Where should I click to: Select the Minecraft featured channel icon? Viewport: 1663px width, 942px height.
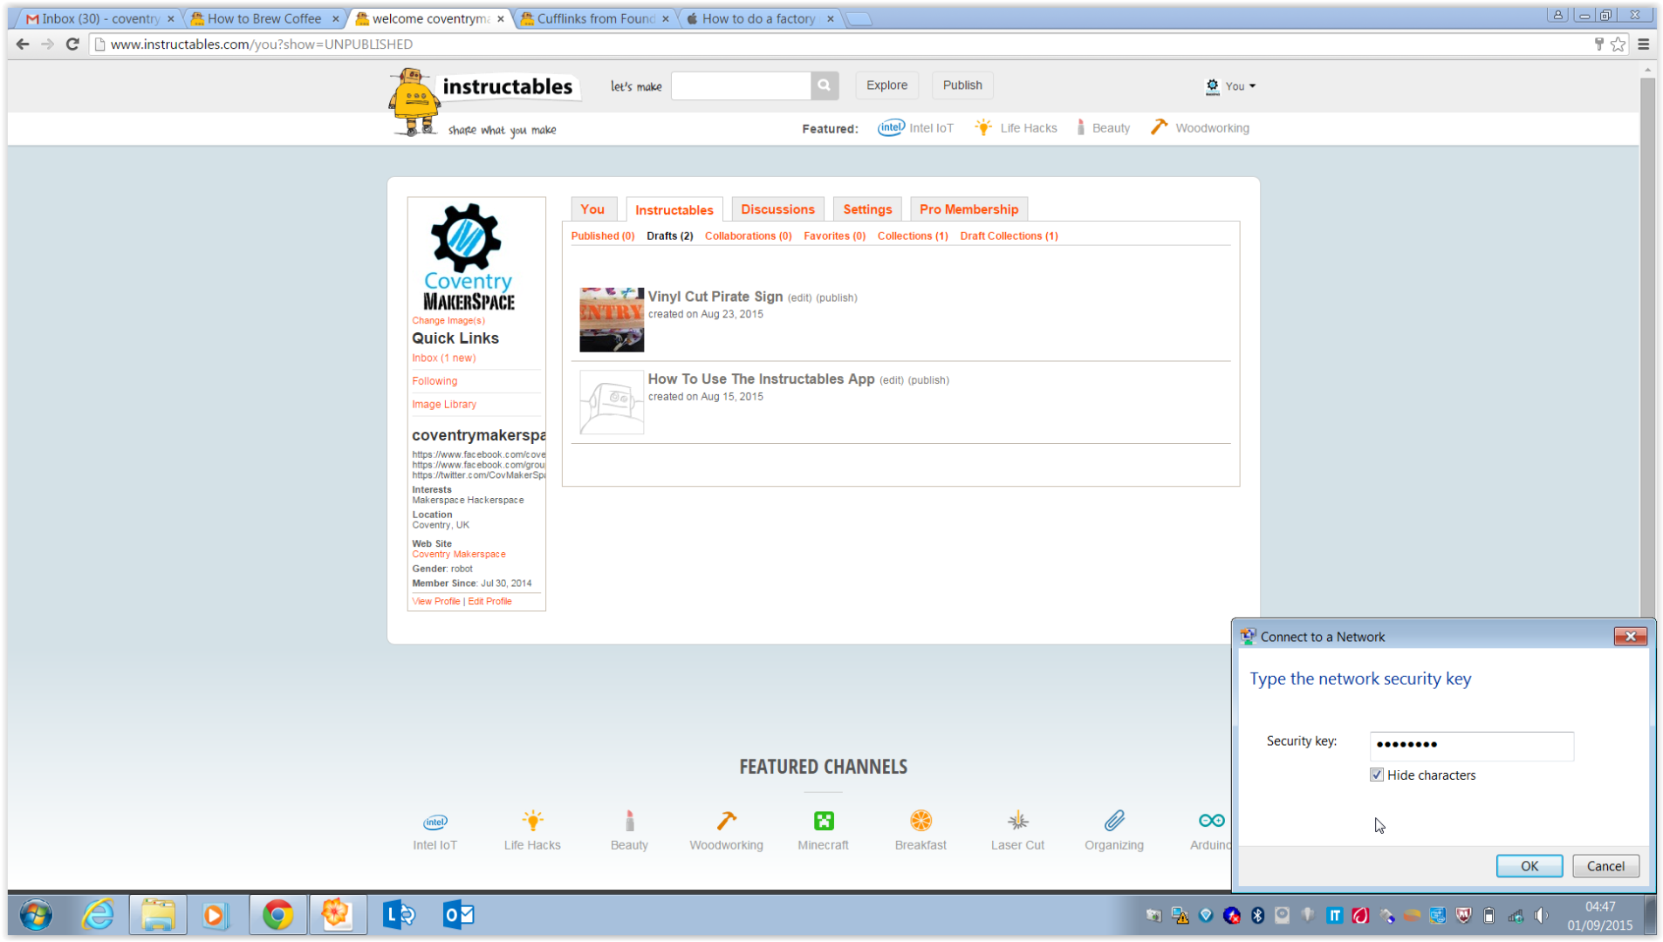[823, 820]
